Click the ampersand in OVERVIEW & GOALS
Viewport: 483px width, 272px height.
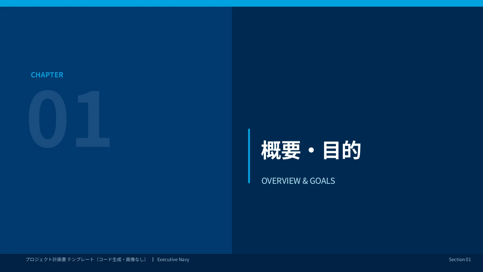(305, 181)
